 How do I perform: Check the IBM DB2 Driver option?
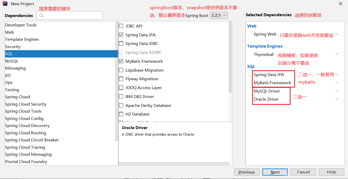[121, 96]
